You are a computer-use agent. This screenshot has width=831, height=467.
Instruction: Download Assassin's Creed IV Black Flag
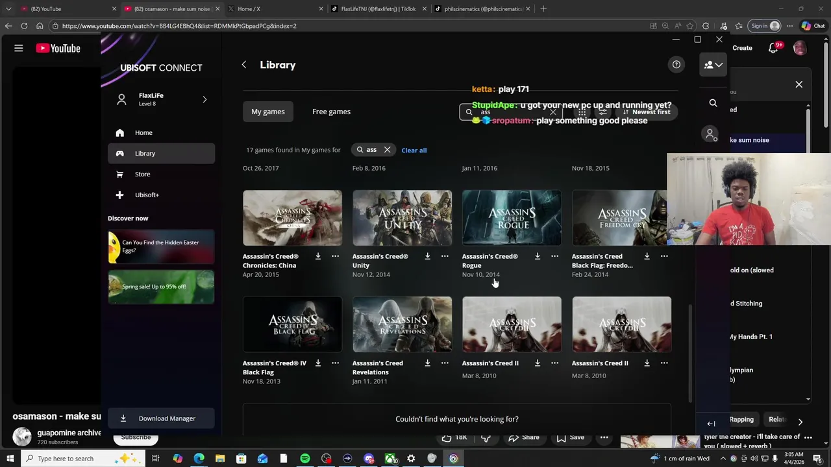(x=318, y=363)
